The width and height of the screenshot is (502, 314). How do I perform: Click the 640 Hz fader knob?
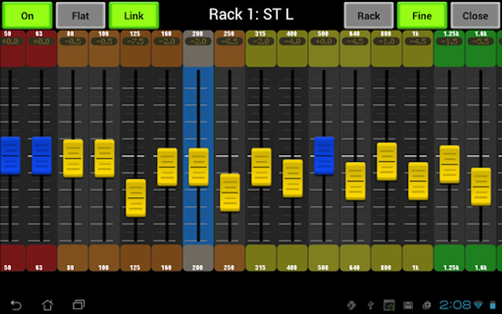click(x=356, y=181)
